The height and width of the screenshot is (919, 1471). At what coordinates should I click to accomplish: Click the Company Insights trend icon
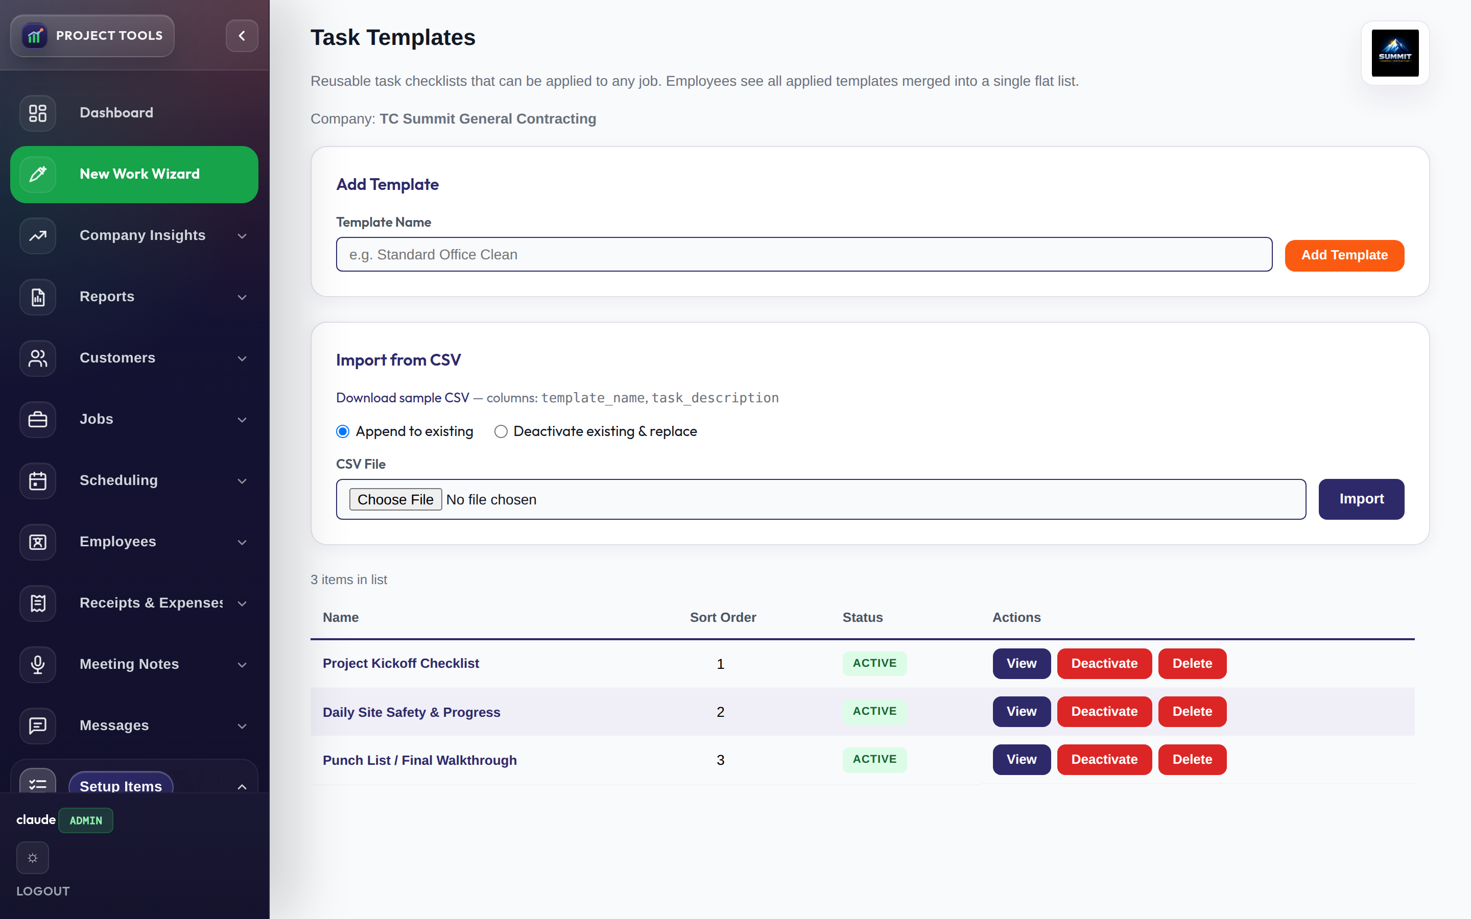[x=38, y=236]
